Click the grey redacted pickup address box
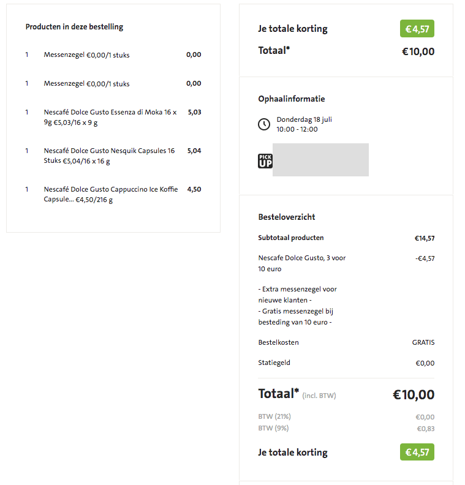This screenshot has height=485, width=465. coord(320,160)
